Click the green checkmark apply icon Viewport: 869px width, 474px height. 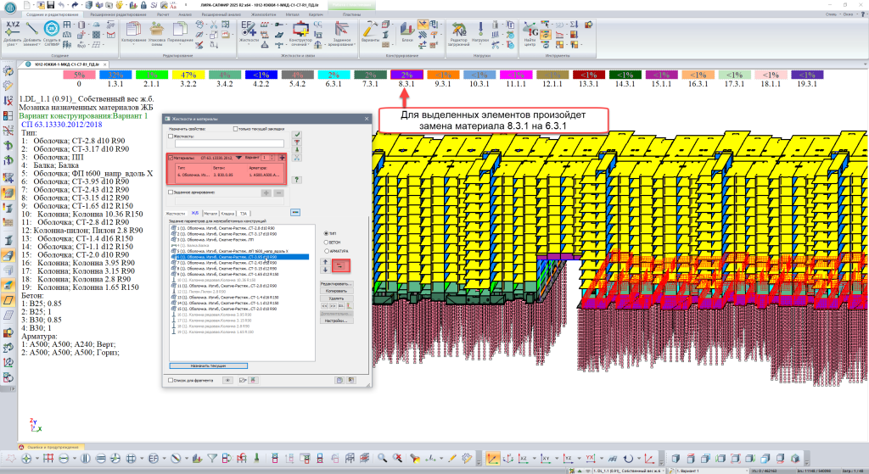[296, 135]
